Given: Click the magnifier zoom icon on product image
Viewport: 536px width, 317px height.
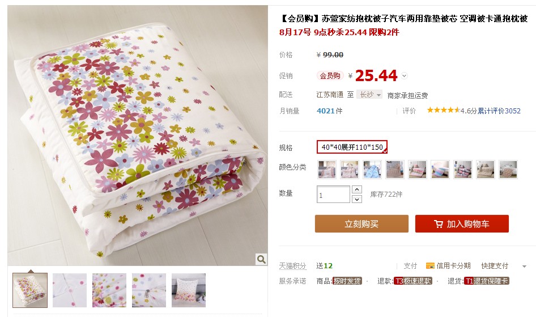Looking at the screenshot, I should tap(261, 259).
